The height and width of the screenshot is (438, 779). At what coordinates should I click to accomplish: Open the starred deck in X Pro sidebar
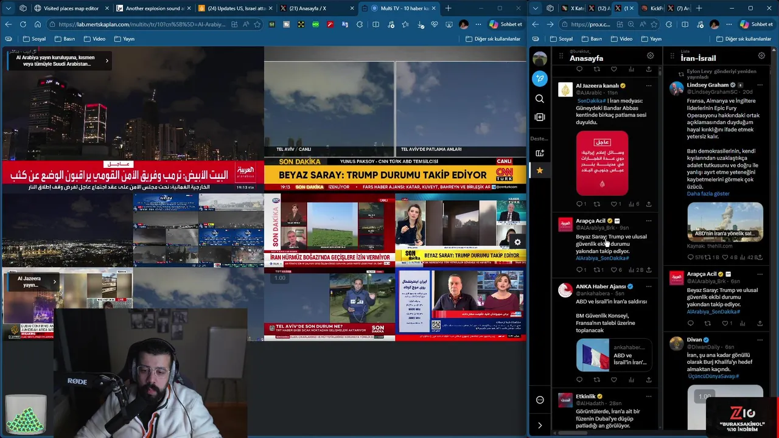click(540, 171)
